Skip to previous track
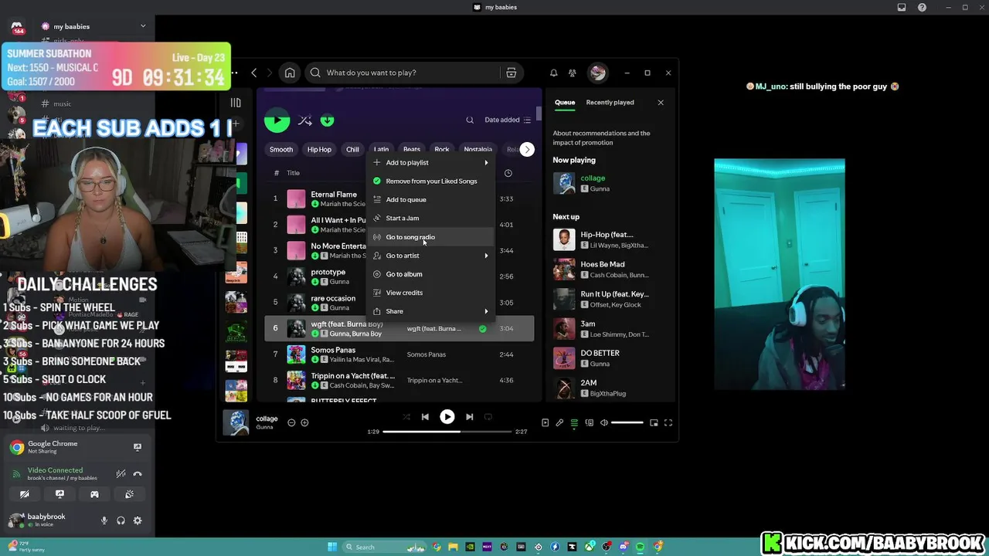The width and height of the screenshot is (989, 556). 425,417
